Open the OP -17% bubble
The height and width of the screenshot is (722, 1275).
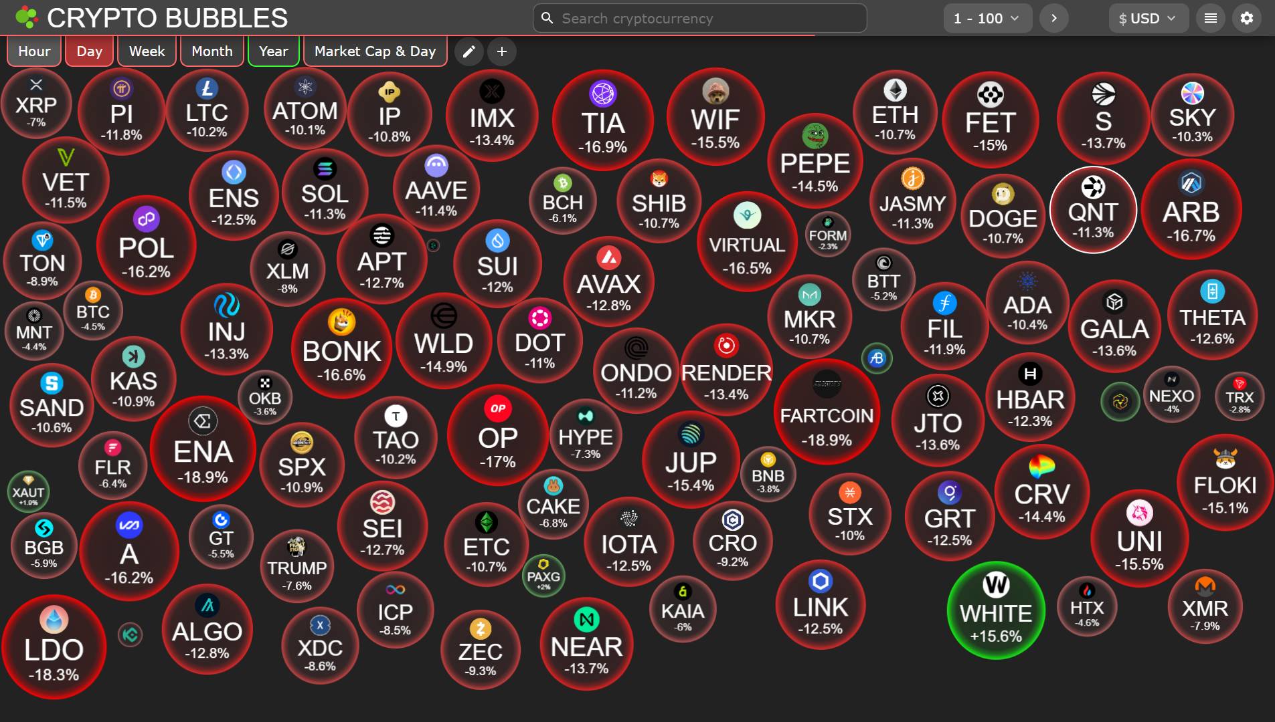click(x=497, y=435)
